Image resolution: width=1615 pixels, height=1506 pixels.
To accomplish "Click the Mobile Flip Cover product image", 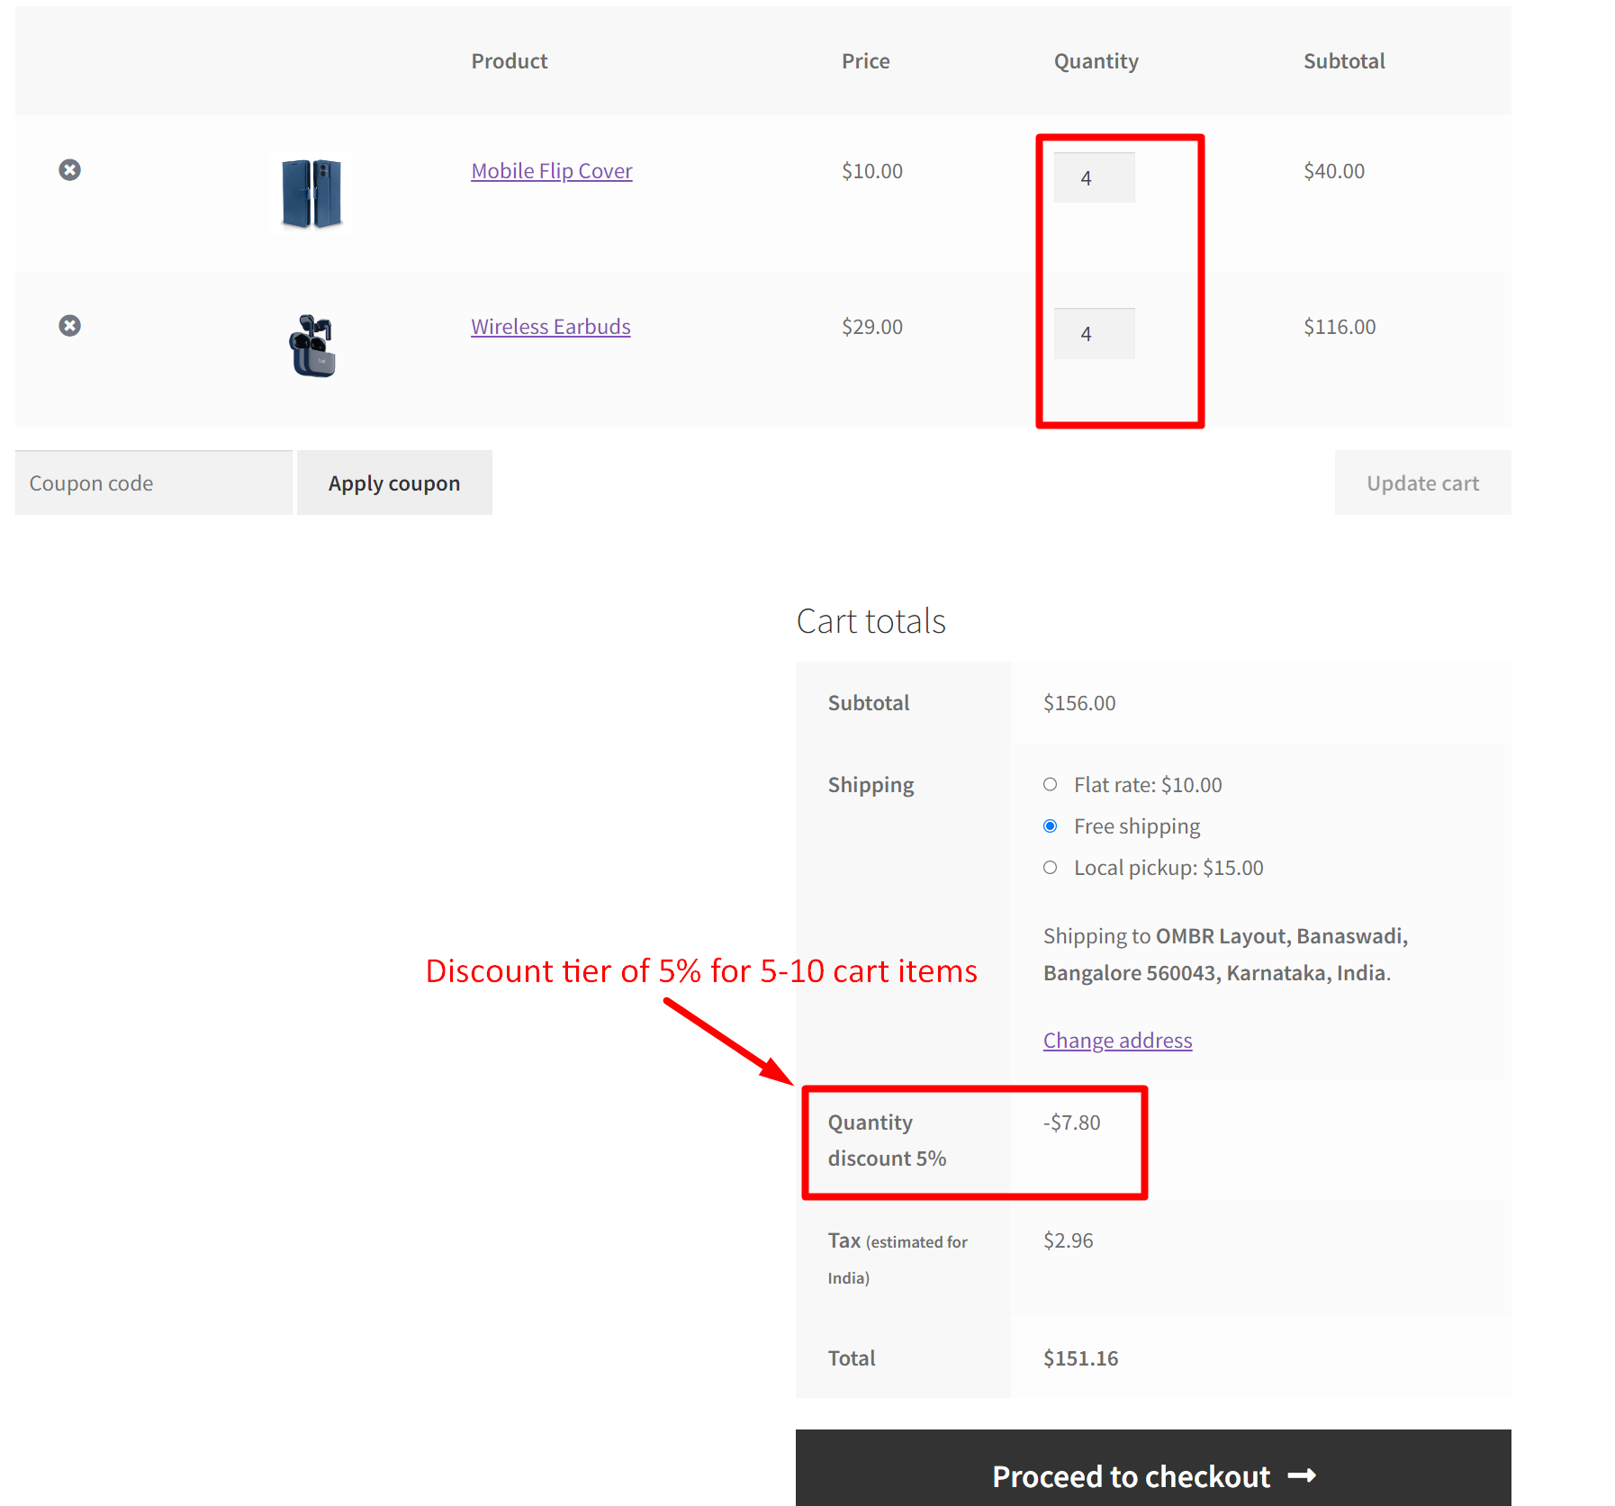I will point(311,193).
